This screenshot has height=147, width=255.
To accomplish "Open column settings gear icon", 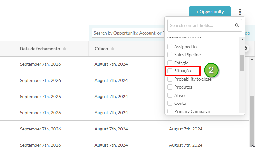I will tap(246, 48).
